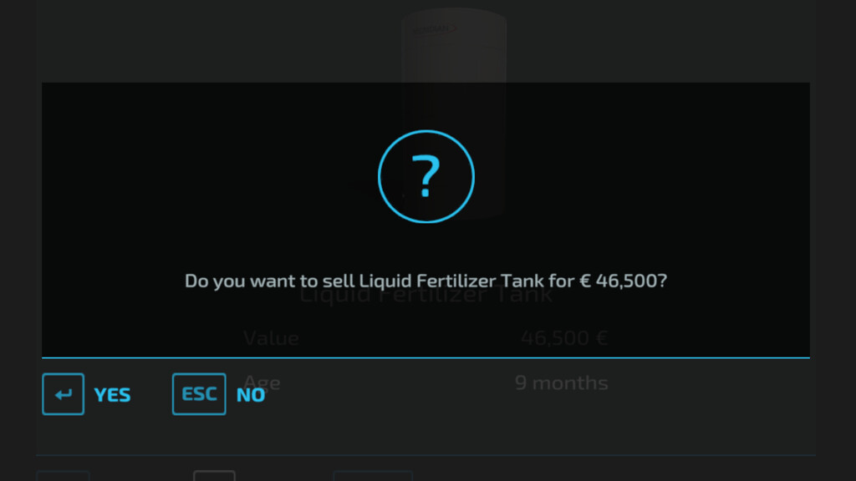856x481 pixels.
Task: Click the NO label to decline
Action: point(250,395)
